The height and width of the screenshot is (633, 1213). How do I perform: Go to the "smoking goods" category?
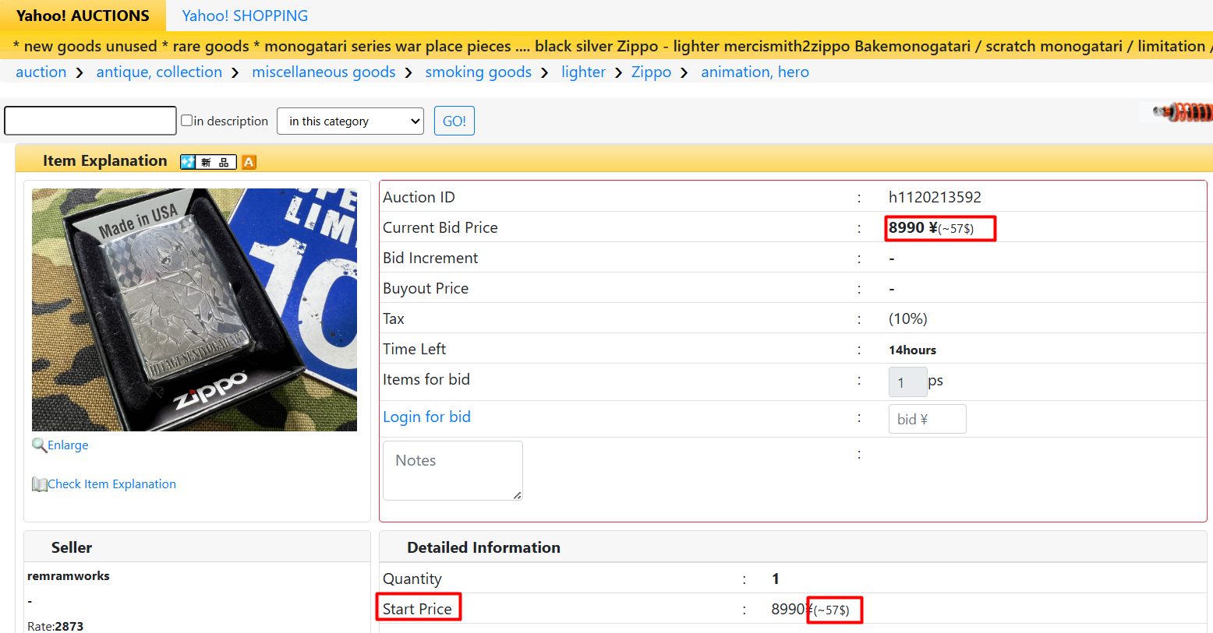(478, 72)
